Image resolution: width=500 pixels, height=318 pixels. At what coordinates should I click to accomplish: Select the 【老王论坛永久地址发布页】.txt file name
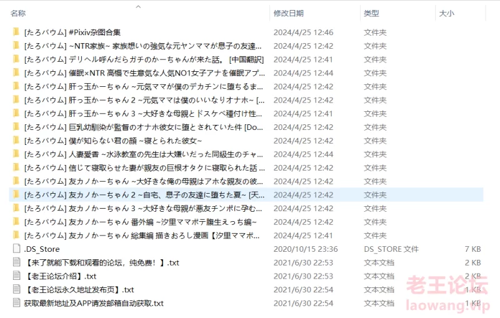point(79,290)
